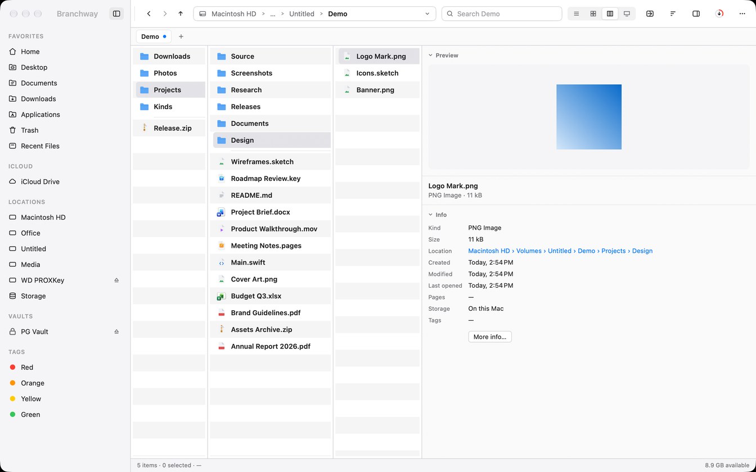Switch to gallery view
Viewport: 756px width, 472px height.
tap(627, 13)
